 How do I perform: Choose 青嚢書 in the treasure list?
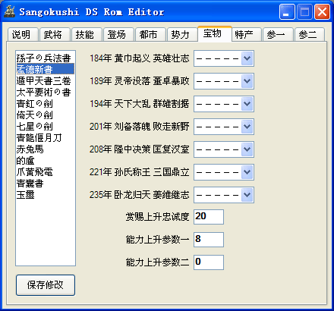[46, 183]
